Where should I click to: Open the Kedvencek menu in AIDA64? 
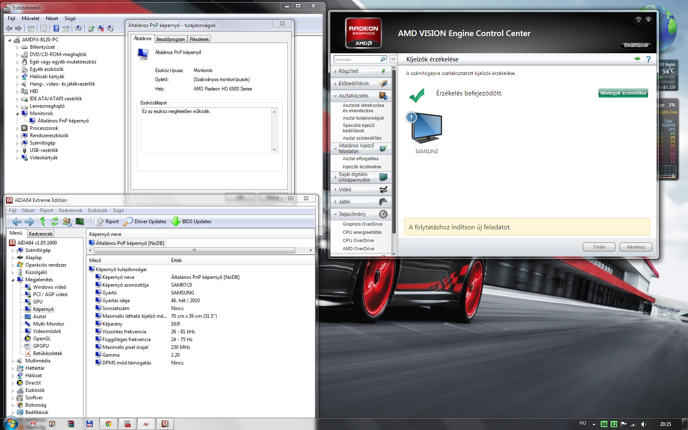(70, 210)
